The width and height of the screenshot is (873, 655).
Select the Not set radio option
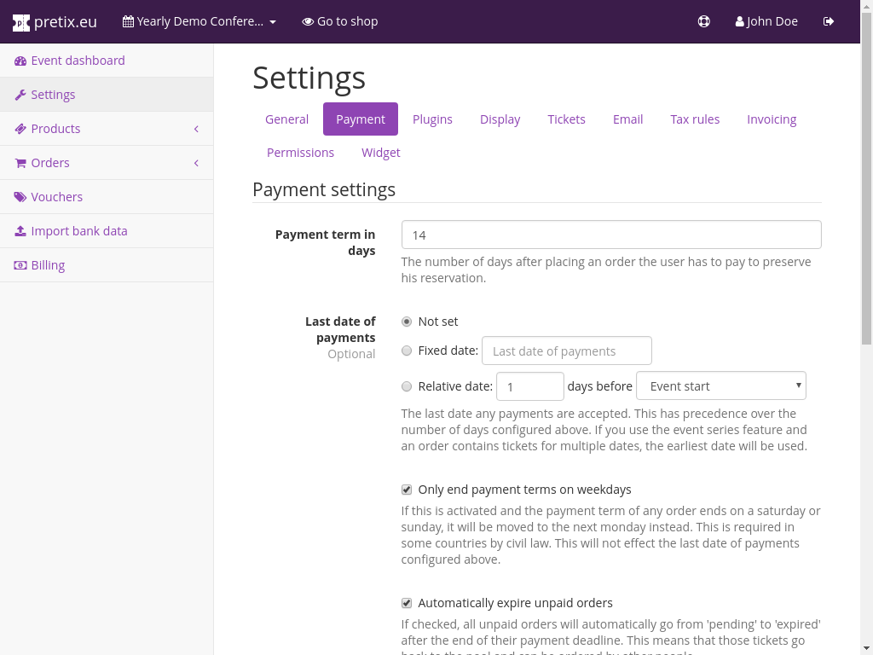[407, 322]
